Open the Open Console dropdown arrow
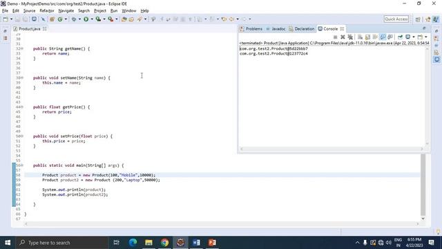This screenshot has width=442, height=249. pyautogui.click(x=426, y=37)
